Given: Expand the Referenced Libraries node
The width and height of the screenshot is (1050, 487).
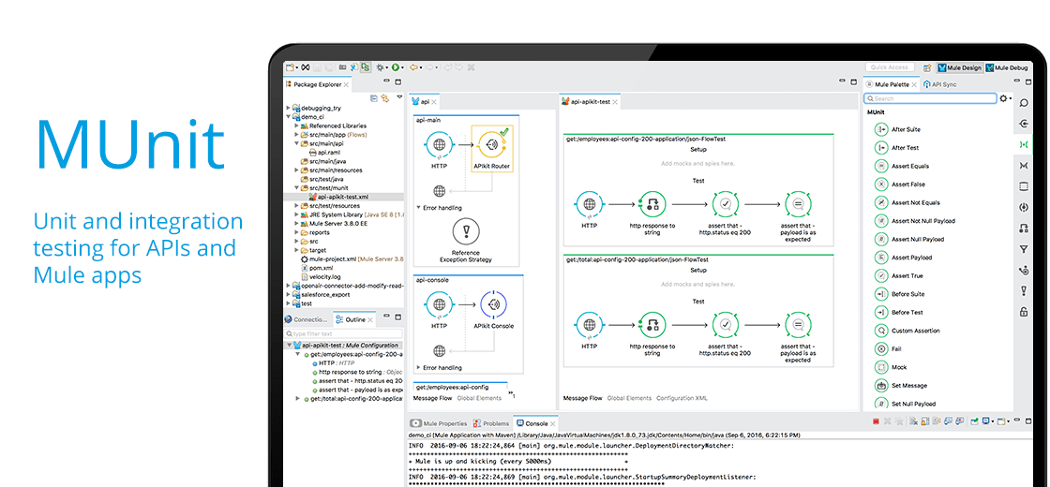Looking at the screenshot, I should [x=296, y=125].
